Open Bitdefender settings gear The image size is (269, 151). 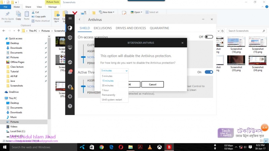[x=70, y=97]
